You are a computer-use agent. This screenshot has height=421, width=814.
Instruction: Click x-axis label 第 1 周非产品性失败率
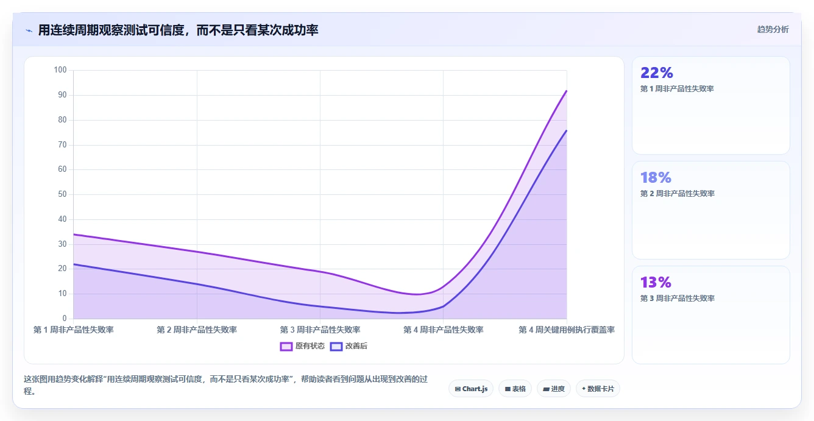click(73, 330)
